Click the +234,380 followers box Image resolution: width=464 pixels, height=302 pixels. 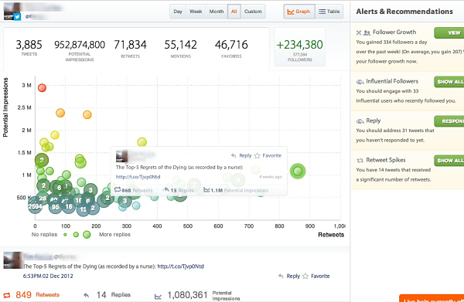[300, 47]
